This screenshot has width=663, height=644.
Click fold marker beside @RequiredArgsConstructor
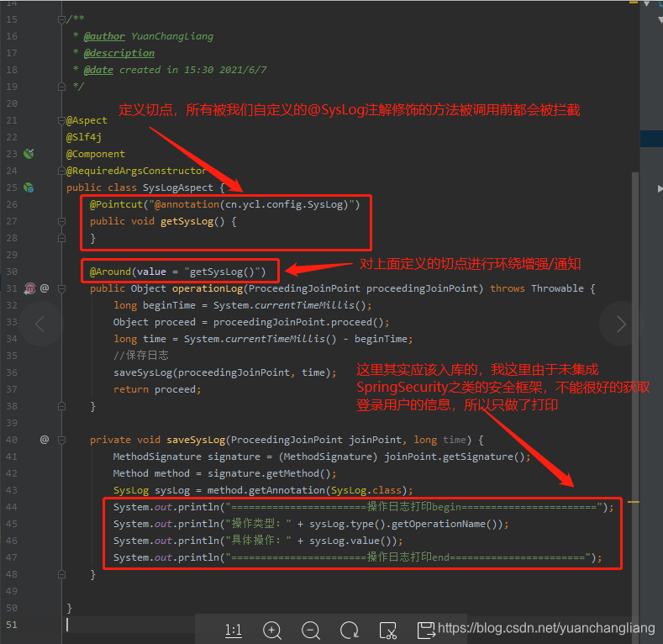pyautogui.click(x=61, y=171)
